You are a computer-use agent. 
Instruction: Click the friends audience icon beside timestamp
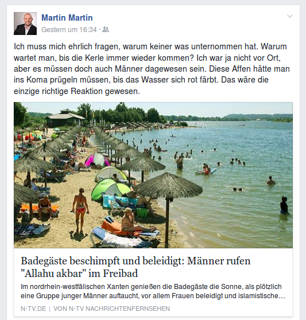pos(106,30)
